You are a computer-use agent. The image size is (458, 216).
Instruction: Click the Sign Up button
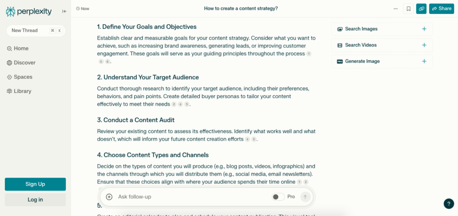click(x=35, y=184)
